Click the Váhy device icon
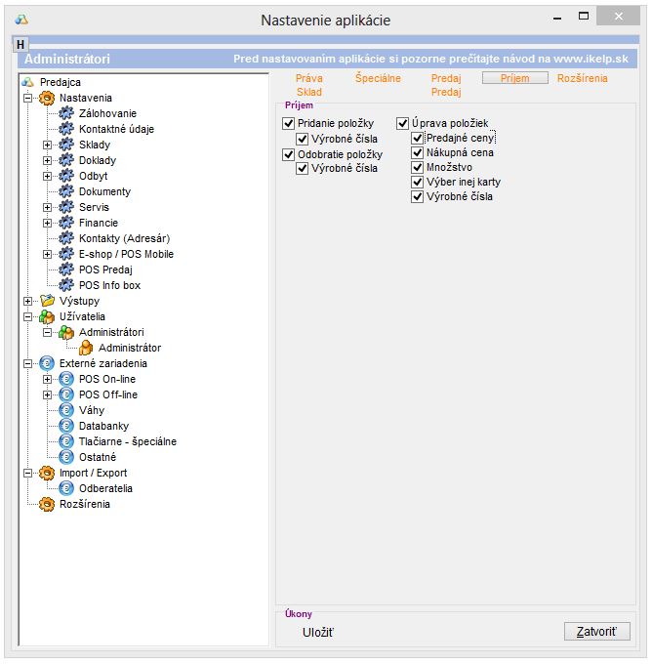The image size is (652, 664). 66,410
